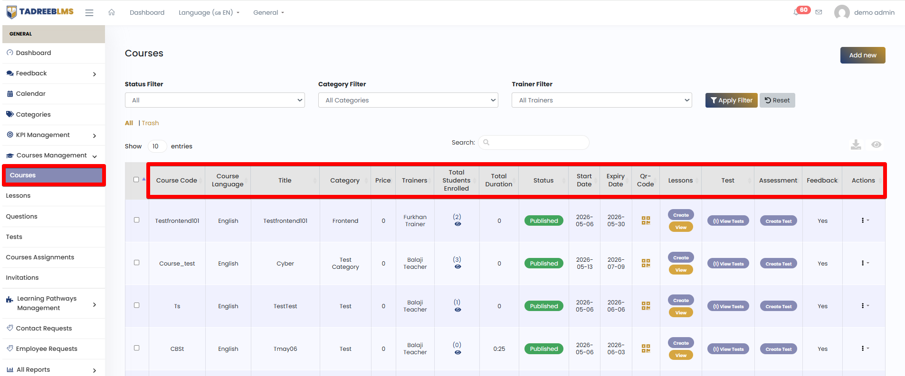The image size is (905, 376).
Task: Open the Trainer Filter dropdown
Action: click(601, 100)
